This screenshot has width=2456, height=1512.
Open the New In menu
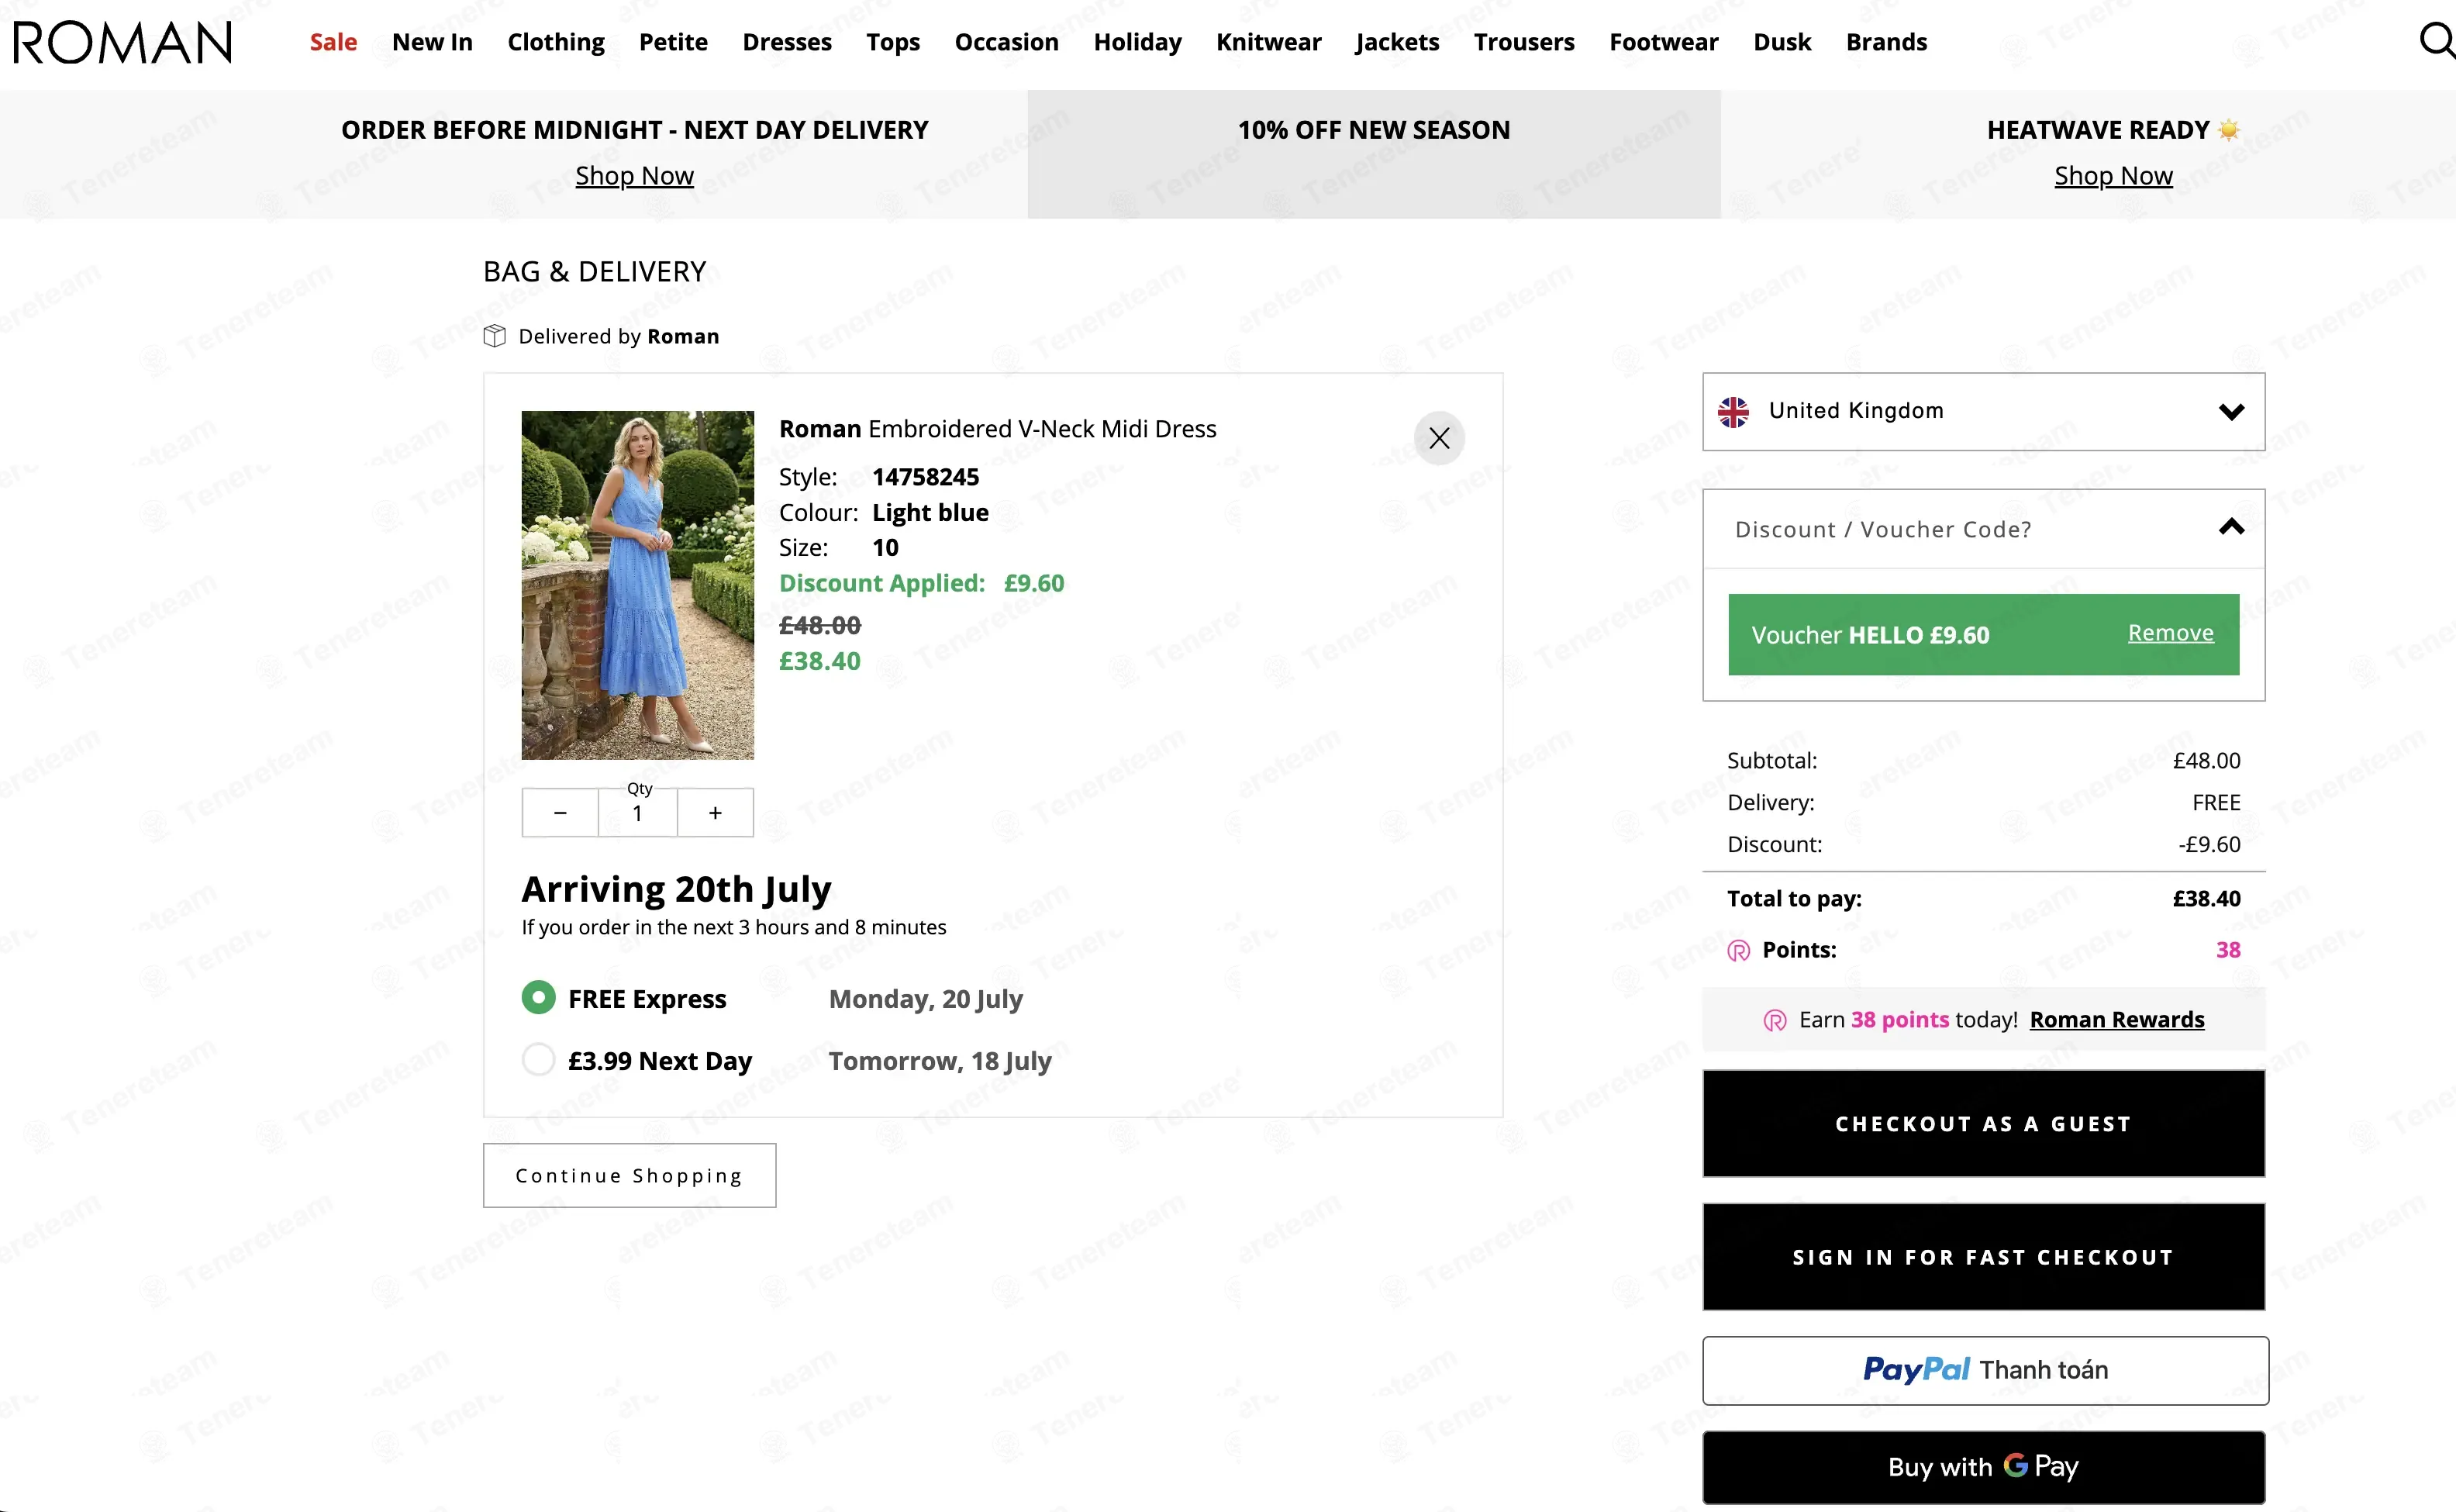432,42
